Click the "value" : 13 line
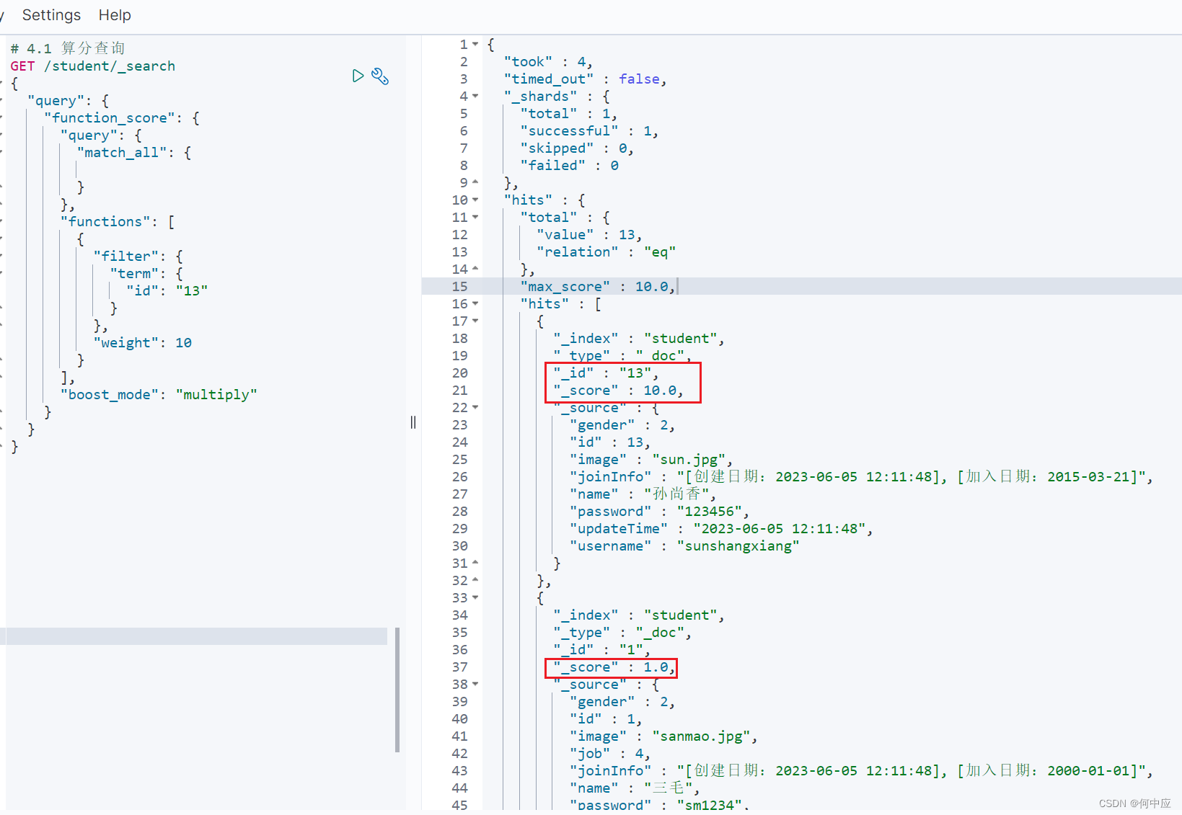 point(589,234)
